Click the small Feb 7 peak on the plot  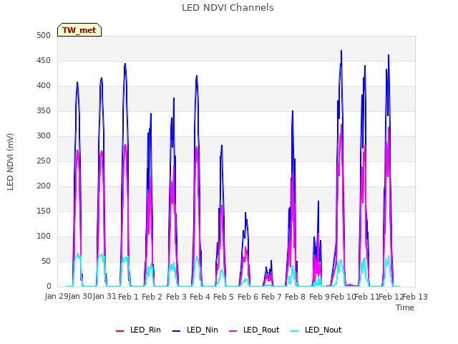271,261
